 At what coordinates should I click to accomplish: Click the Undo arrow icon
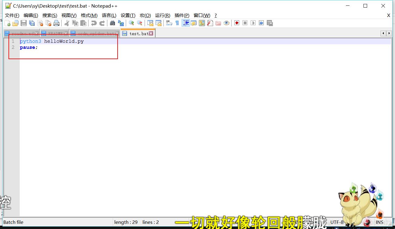[x=94, y=23]
